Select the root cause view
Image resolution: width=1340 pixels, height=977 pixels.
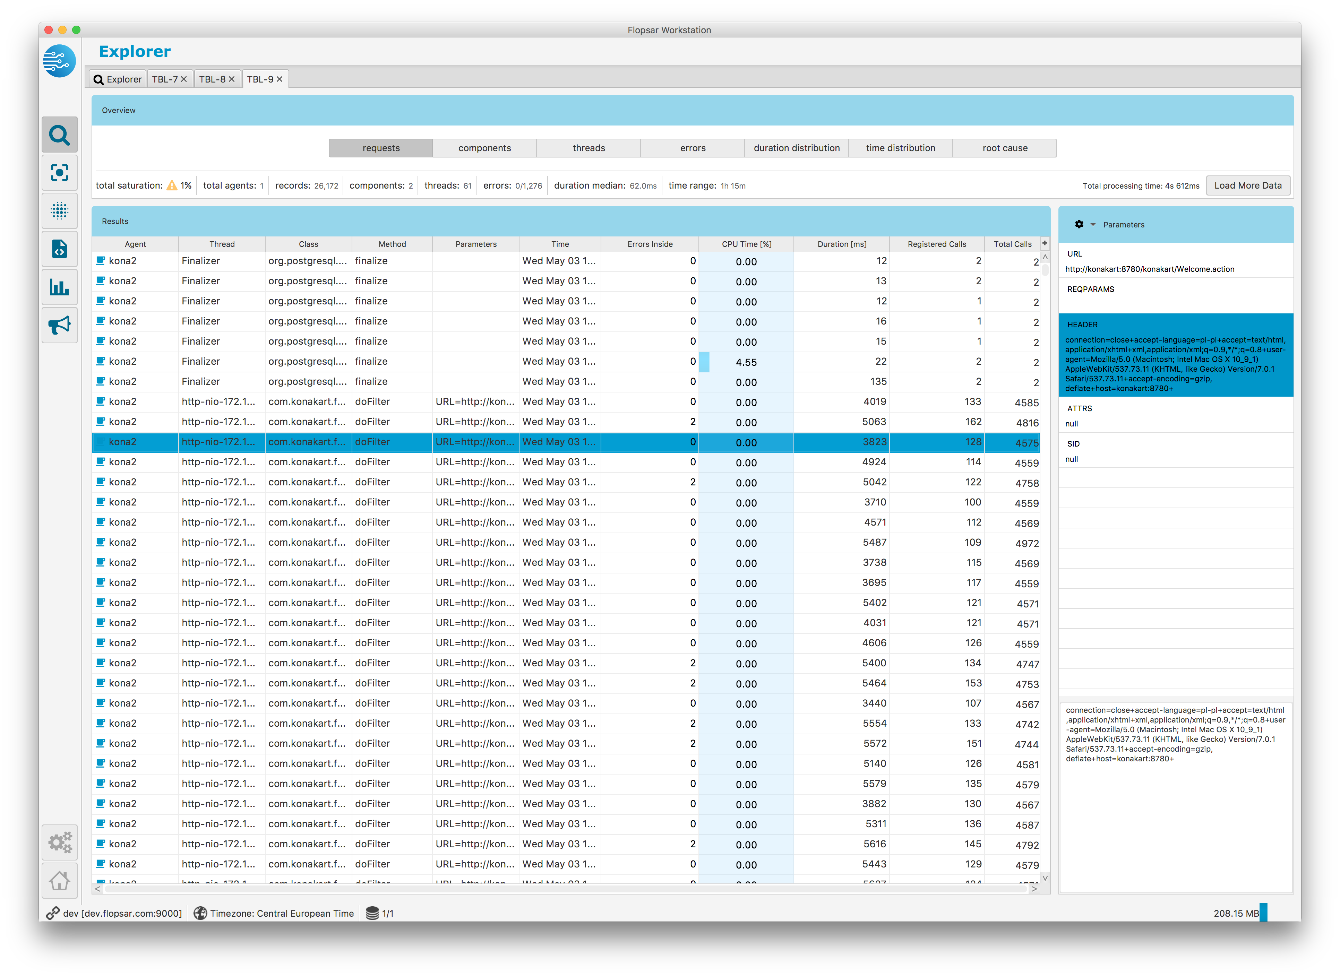(x=1005, y=148)
